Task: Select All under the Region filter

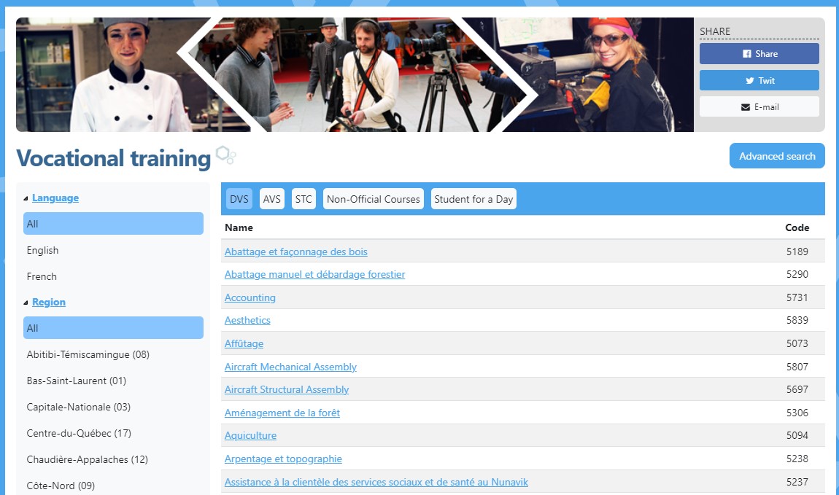Action: (113, 327)
